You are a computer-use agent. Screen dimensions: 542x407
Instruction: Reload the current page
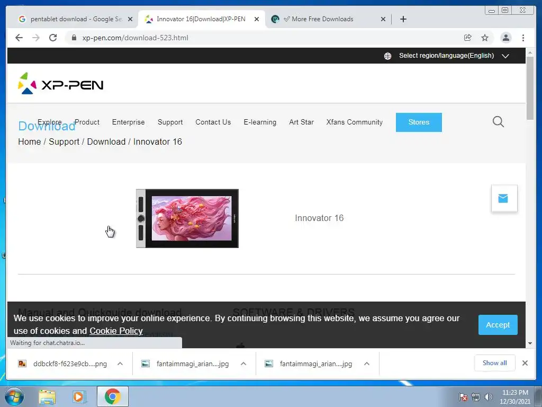pos(53,38)
